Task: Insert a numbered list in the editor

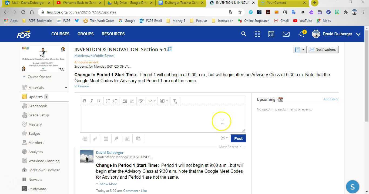Action: point(115,101)
